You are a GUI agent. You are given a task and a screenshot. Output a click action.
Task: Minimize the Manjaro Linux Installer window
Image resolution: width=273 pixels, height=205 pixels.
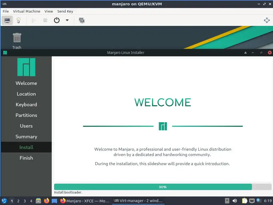click(x=253, y=53)
